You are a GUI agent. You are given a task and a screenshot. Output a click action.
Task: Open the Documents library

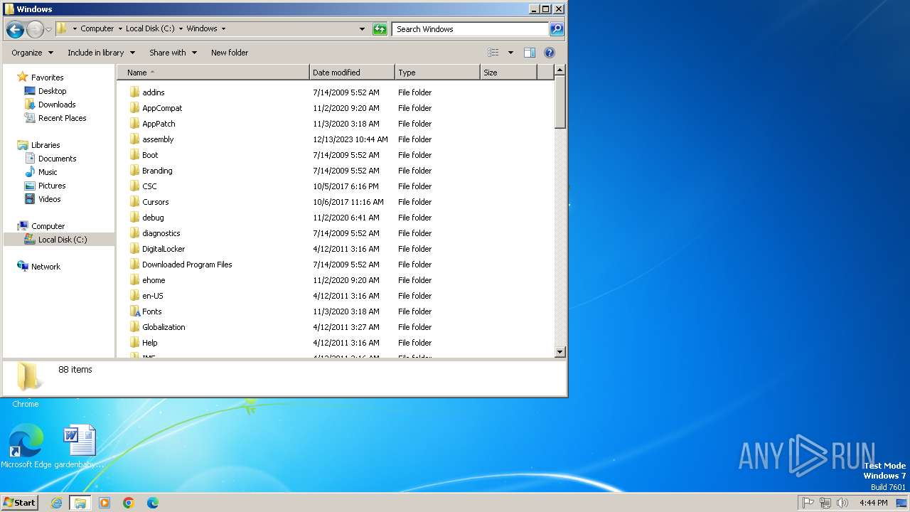pos(57,159)
